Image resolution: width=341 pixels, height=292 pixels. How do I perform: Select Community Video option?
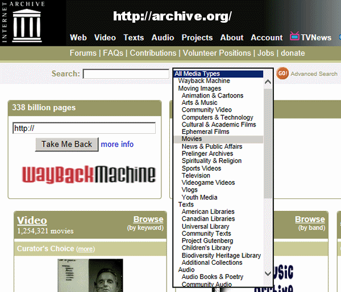[219, 110]
